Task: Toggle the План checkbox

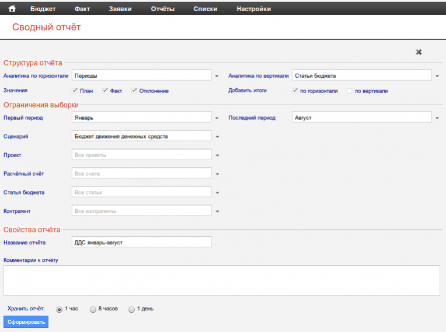Action: click(75, 91)
